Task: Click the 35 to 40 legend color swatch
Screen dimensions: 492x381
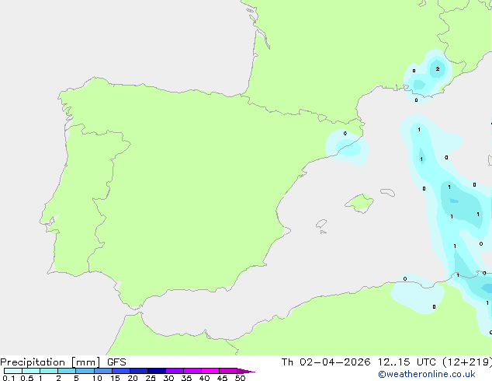Action: pyautogui.click(x=192, y=371)
